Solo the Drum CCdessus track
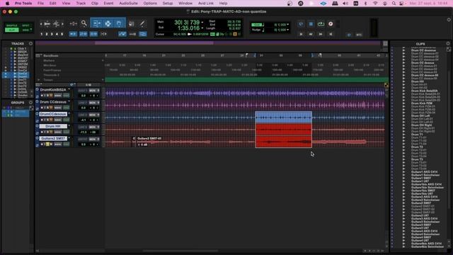Image resolution: width=453 pixels, height=255 pixels. click(47, 108)
